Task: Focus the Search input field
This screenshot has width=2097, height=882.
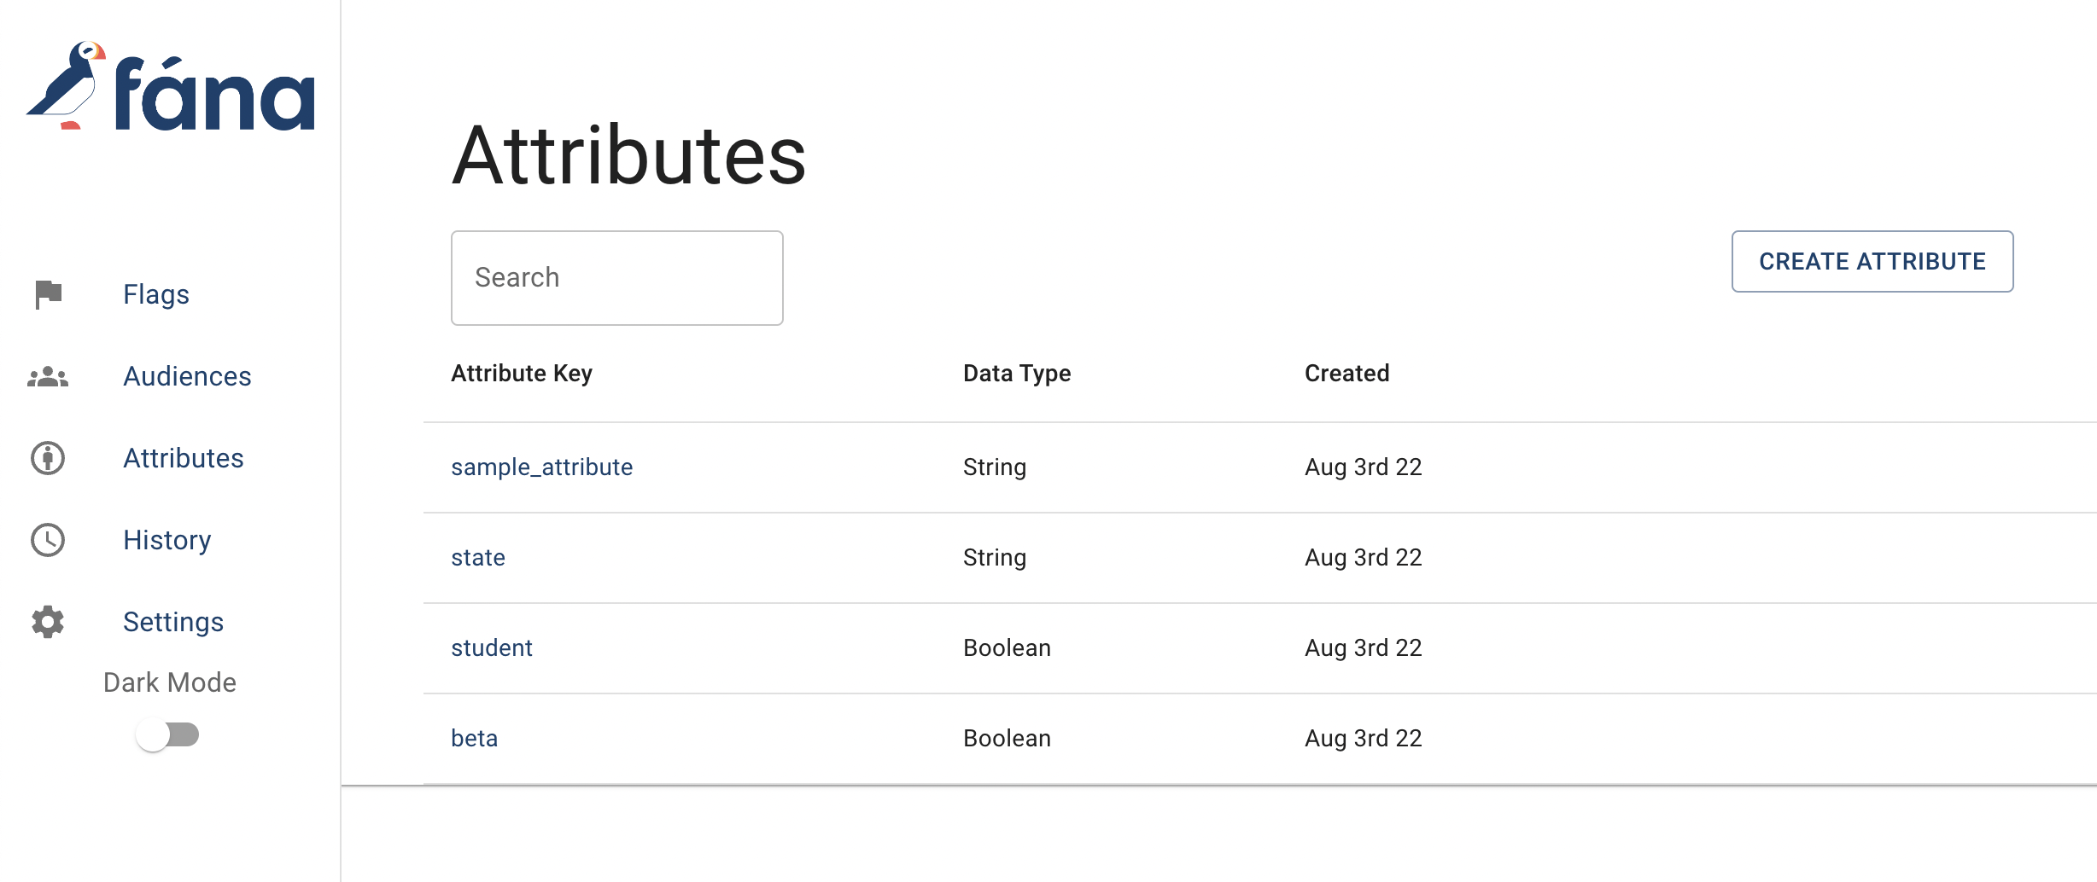Action: [617, 278]
